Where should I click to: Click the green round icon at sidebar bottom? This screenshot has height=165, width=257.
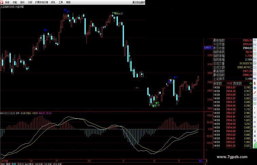(x=255, y=145)
